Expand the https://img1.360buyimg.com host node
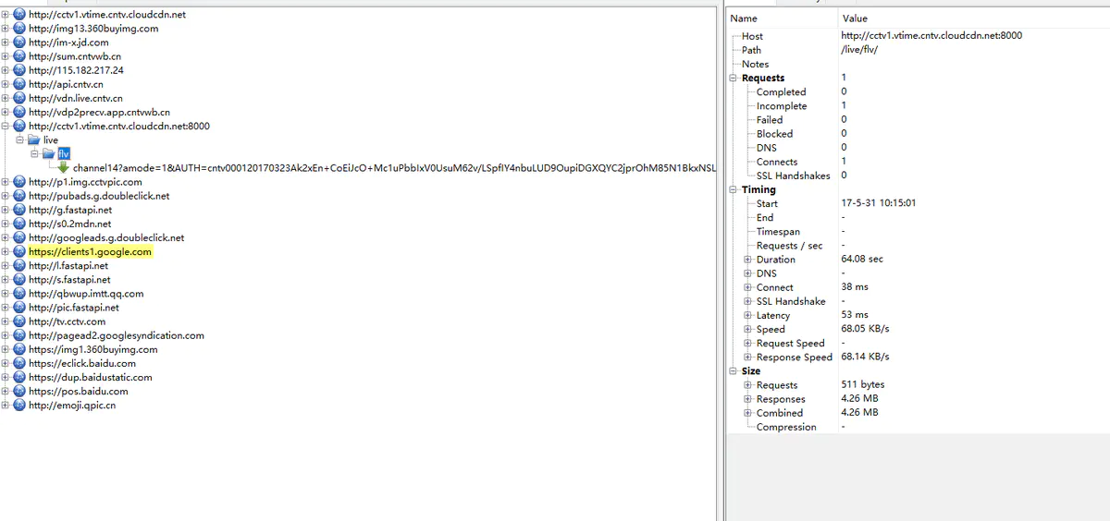1110x521 pixels. point(6,349)
